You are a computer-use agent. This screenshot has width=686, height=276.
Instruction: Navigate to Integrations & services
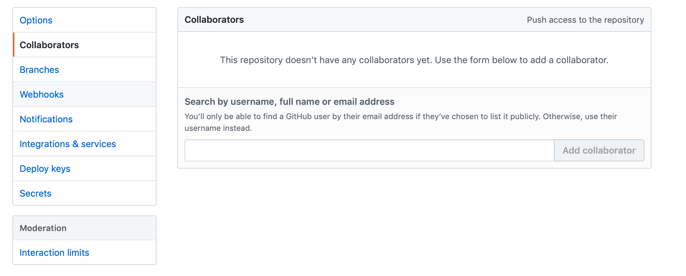[67, 144]
